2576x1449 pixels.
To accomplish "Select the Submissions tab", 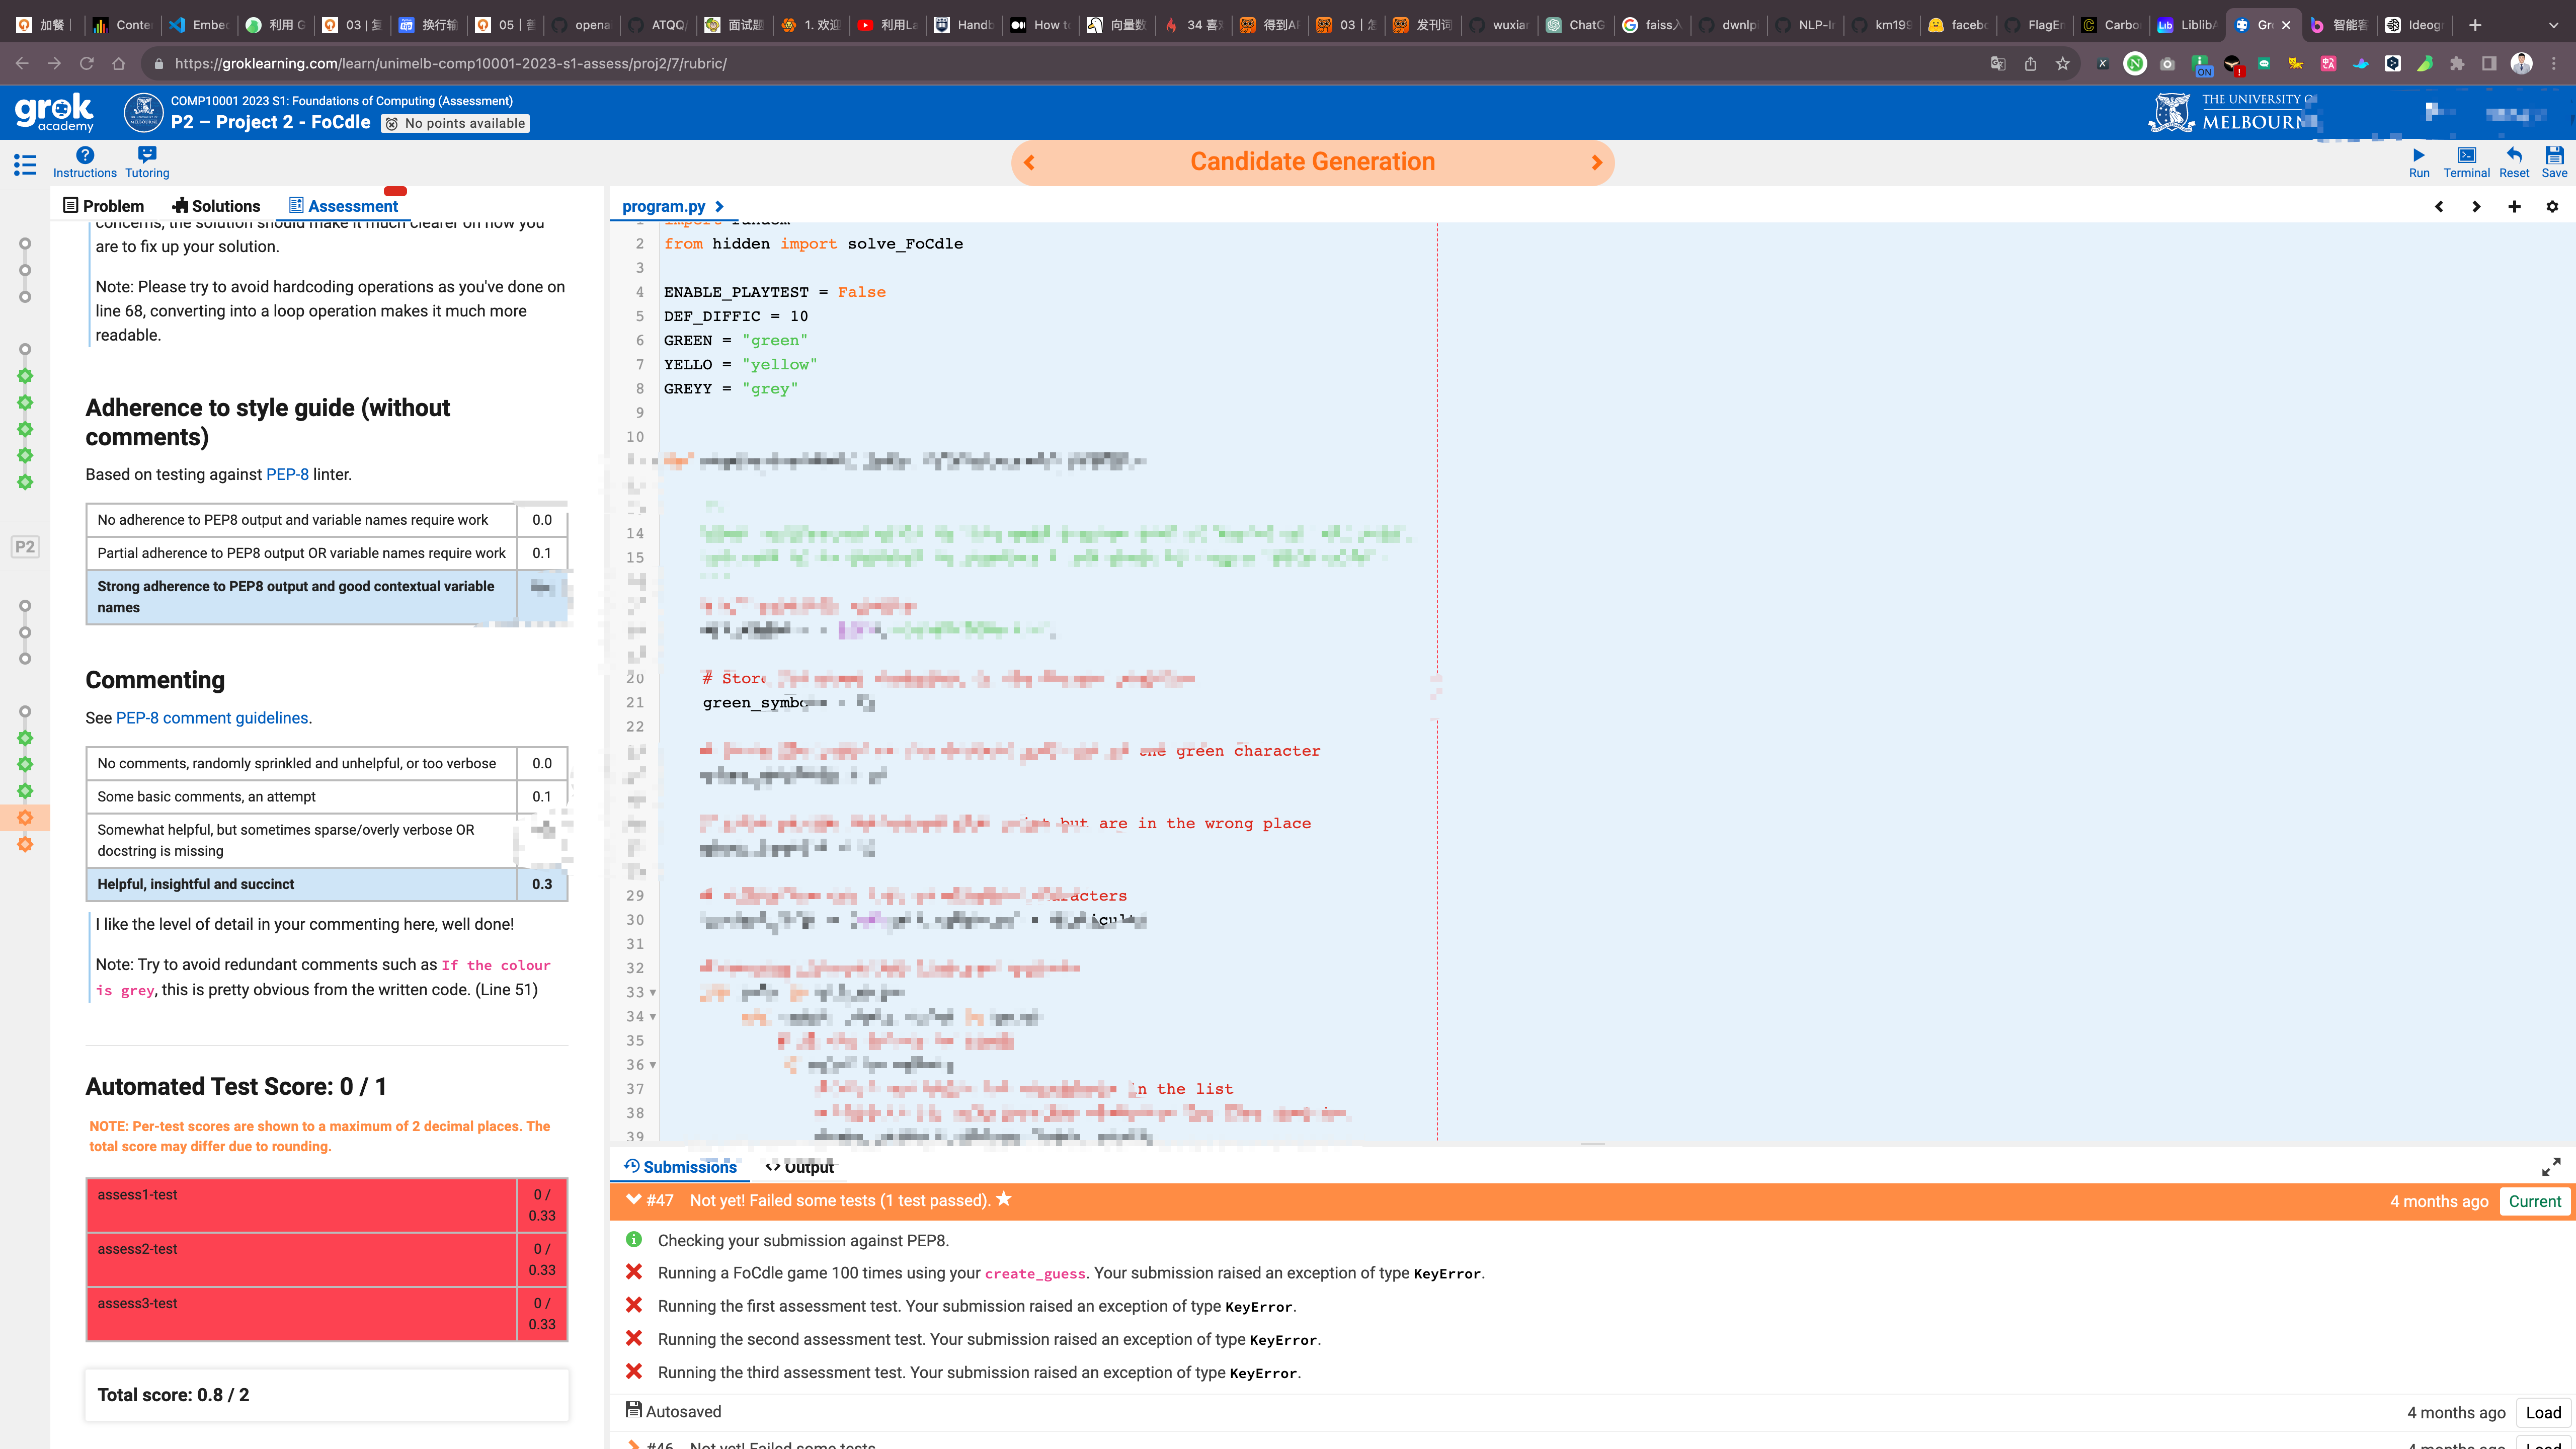I will pyautogui.click(x=680, y=1167).
